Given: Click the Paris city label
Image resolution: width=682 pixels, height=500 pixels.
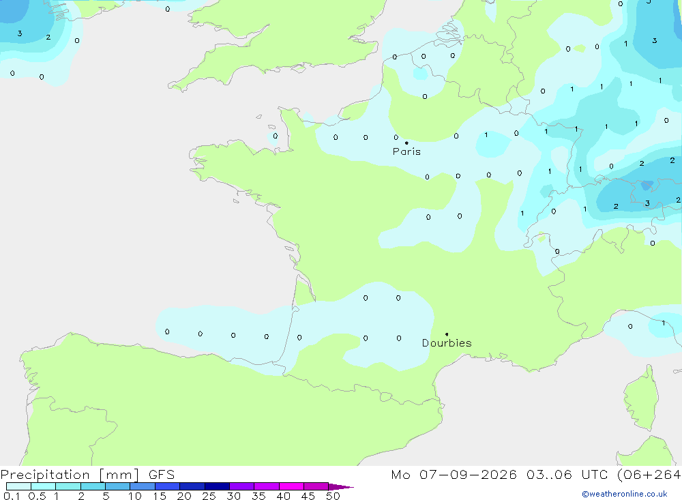Looking at the screenshot, I should click(x=406, y=151).
